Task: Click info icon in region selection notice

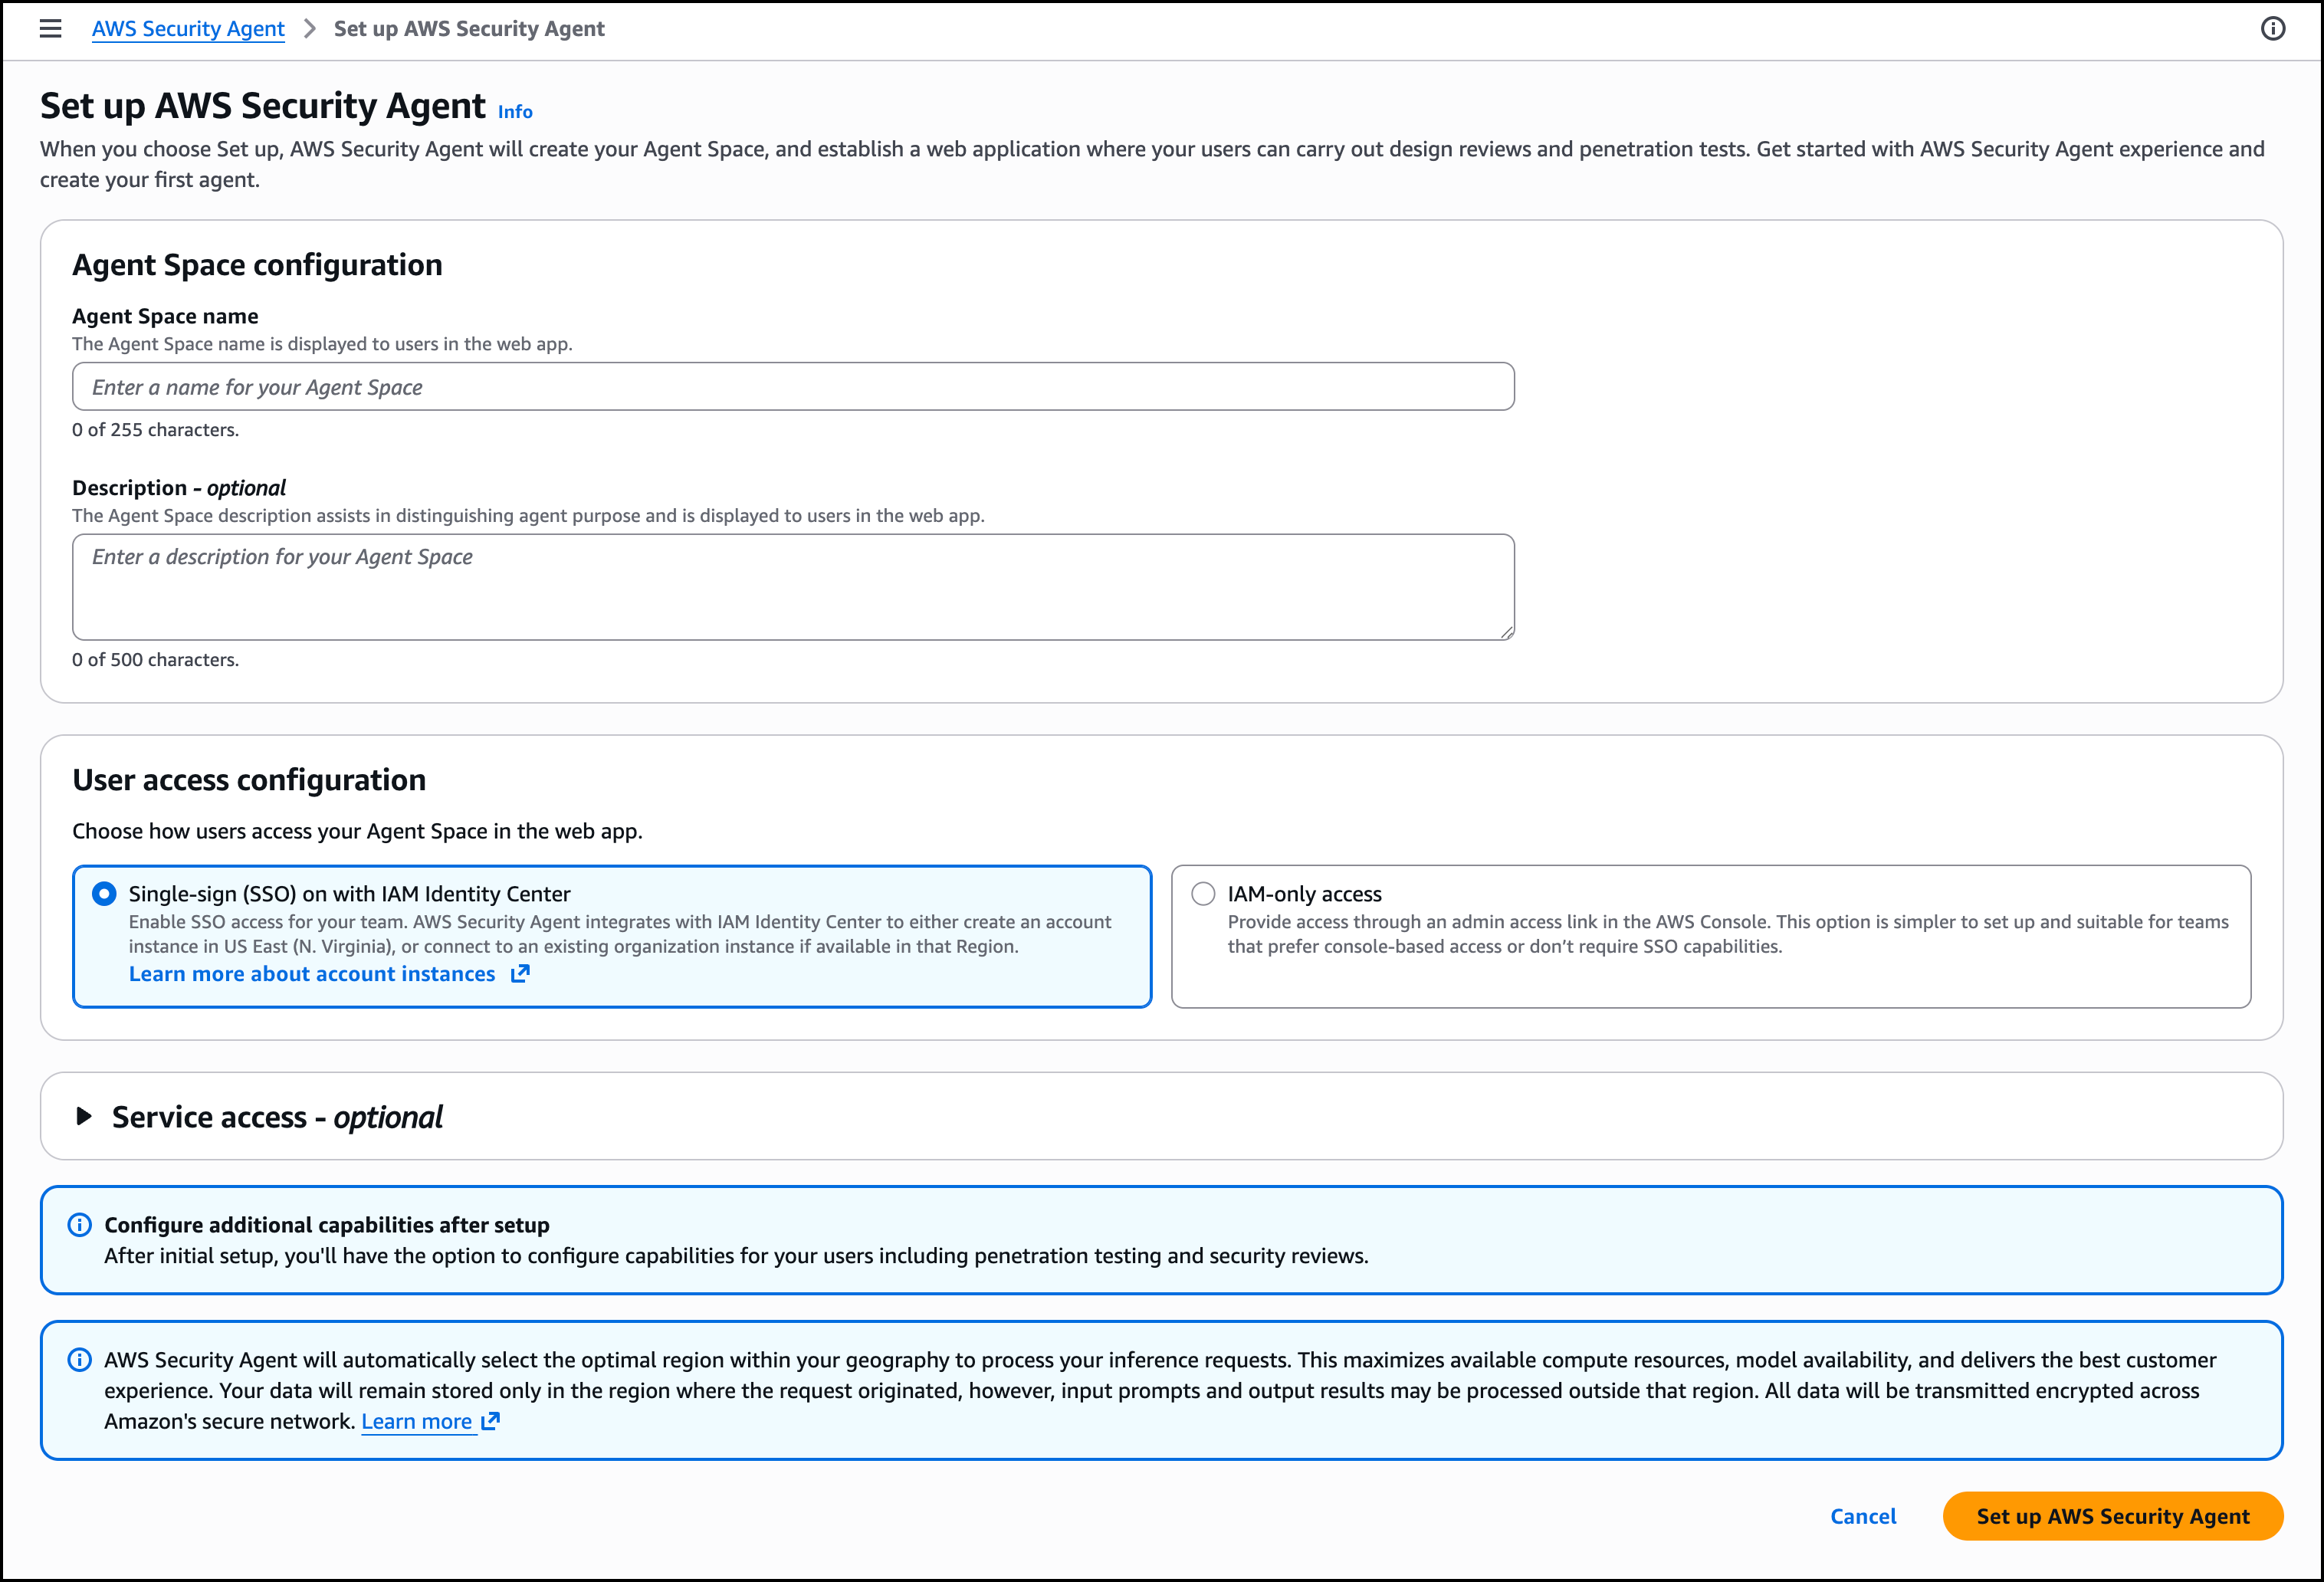Action: pos(79,1360)
